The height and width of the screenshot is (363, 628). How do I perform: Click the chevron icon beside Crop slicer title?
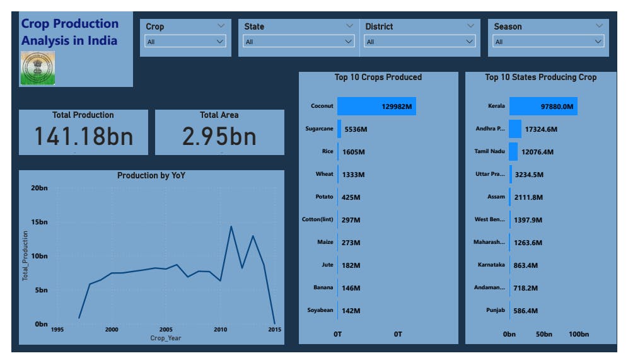tap(221, 26)
